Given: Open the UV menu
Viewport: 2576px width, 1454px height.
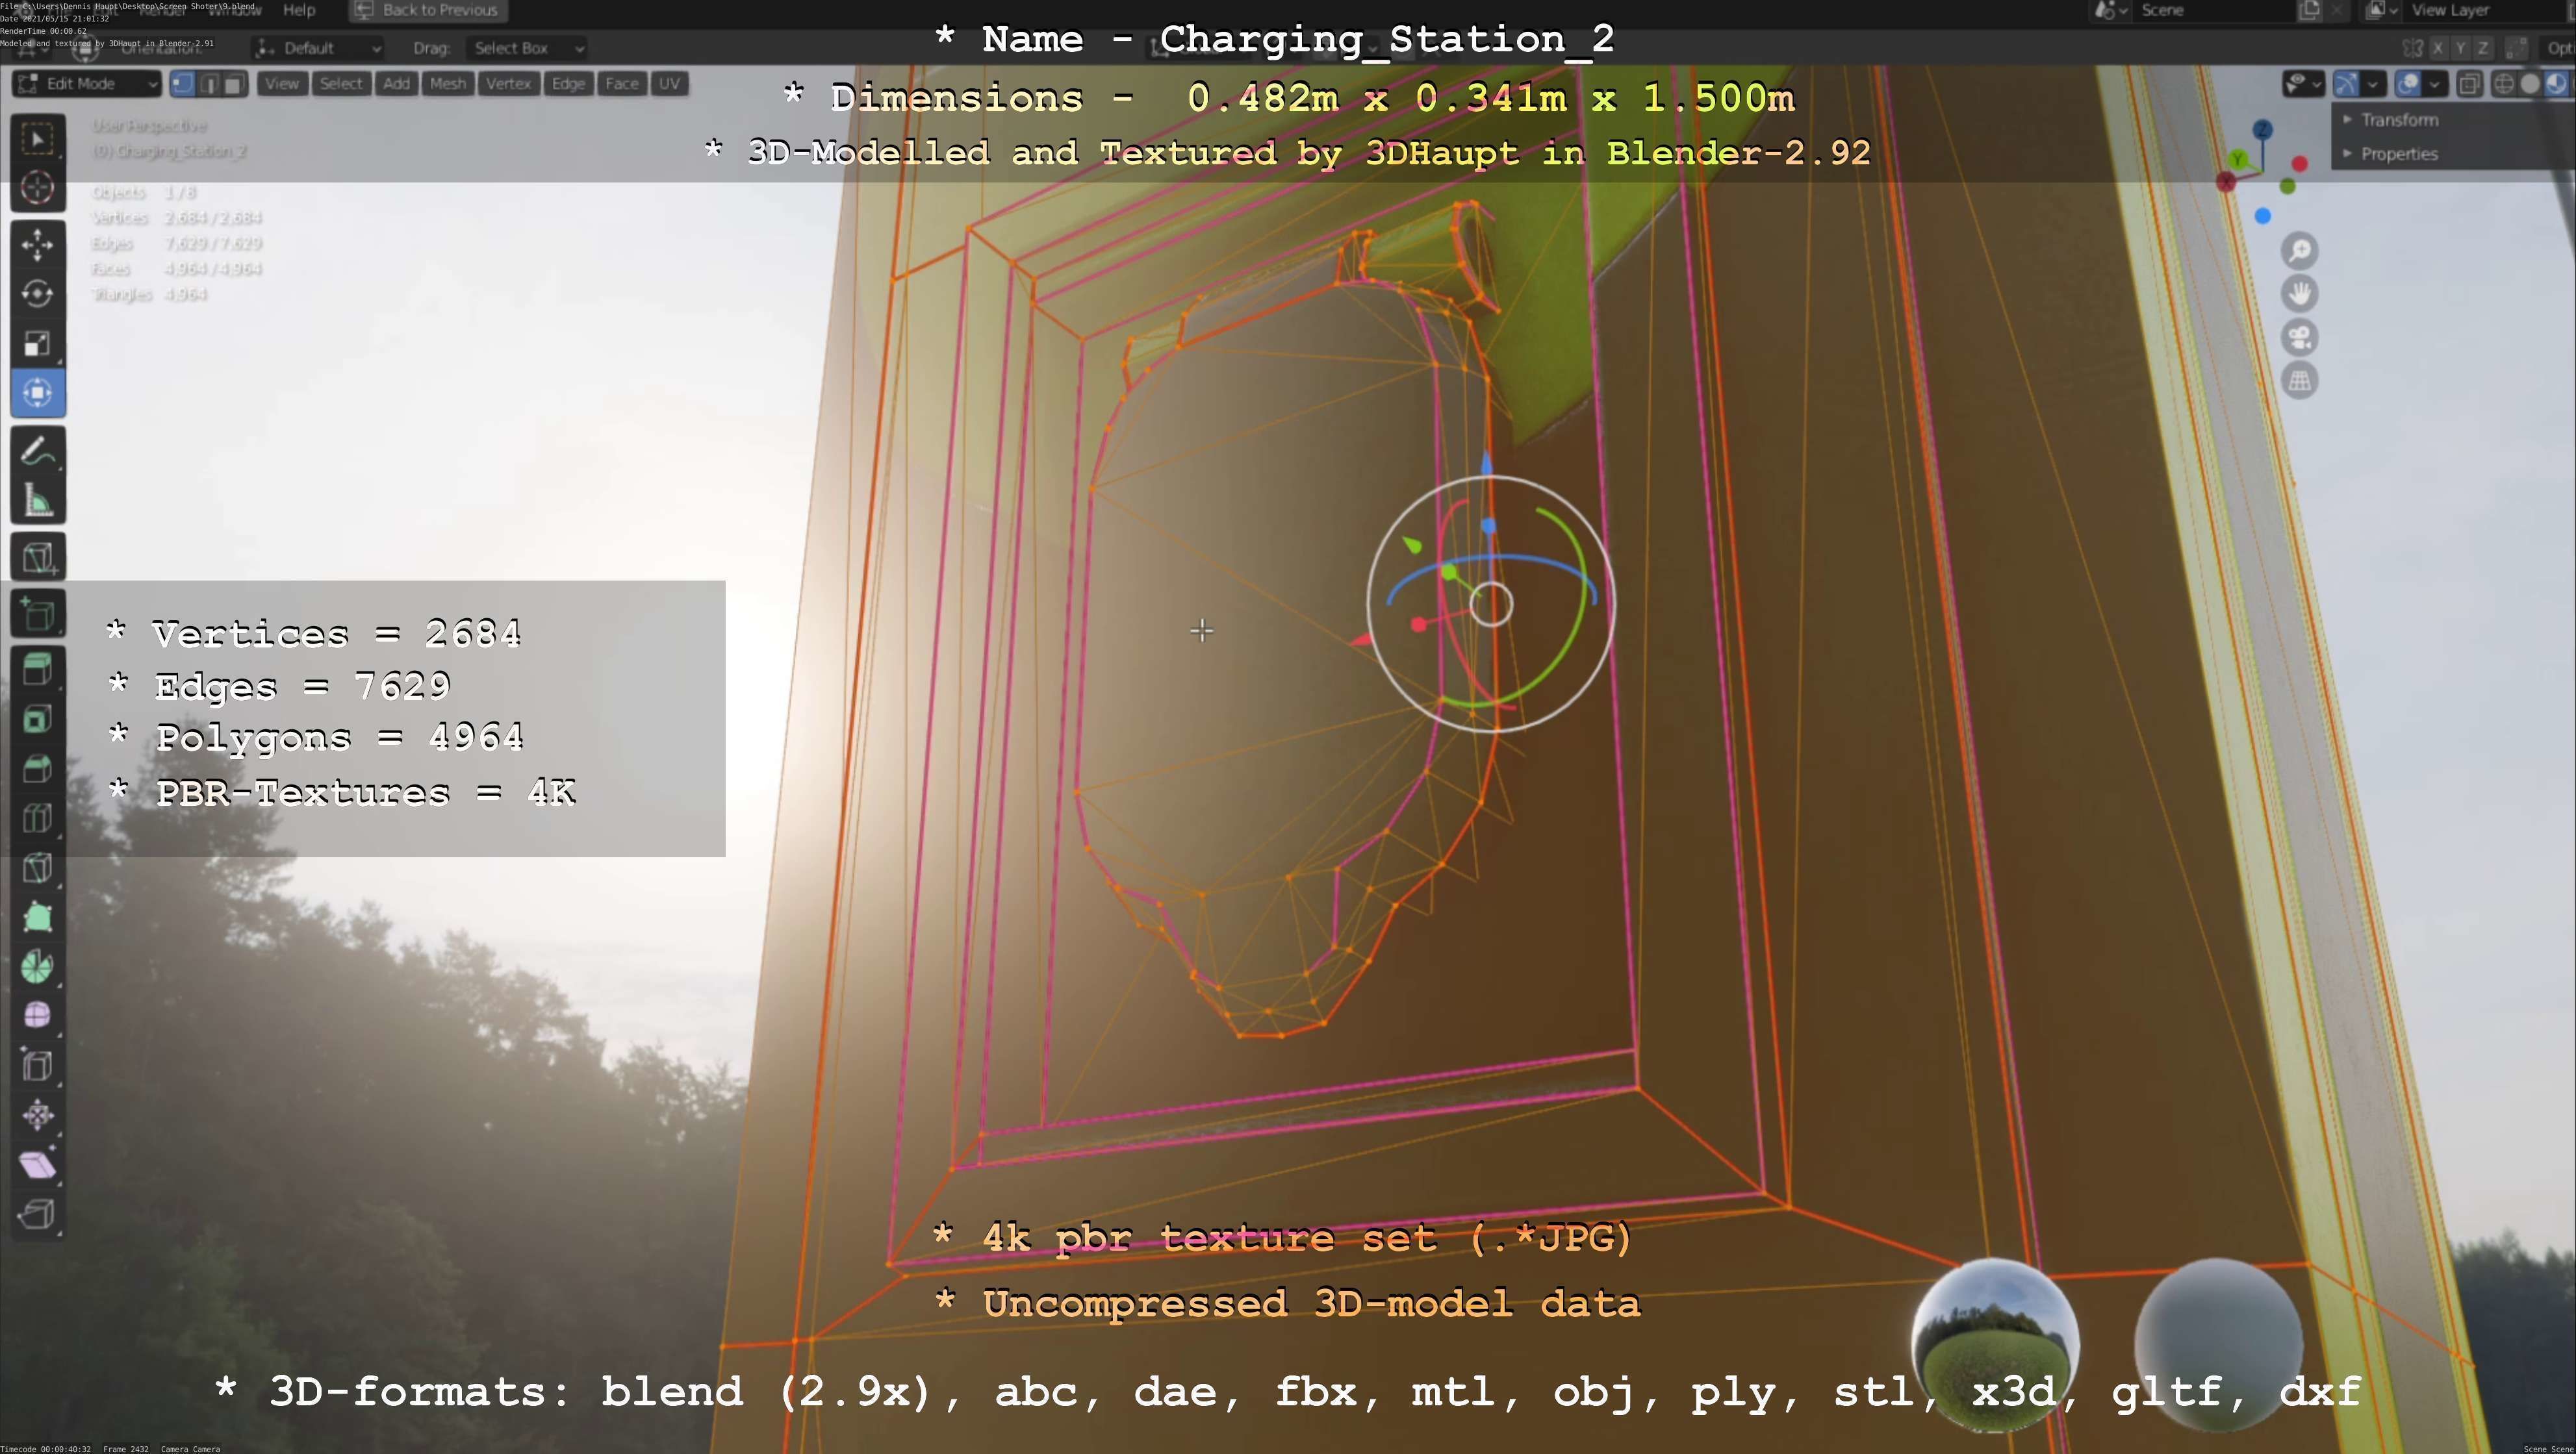Looking at the screenshot, I should (669, 84).
